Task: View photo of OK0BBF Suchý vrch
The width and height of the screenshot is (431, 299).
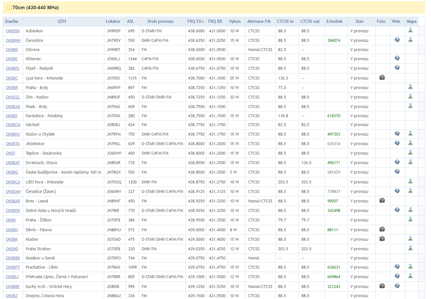Action: pos(382,286)
